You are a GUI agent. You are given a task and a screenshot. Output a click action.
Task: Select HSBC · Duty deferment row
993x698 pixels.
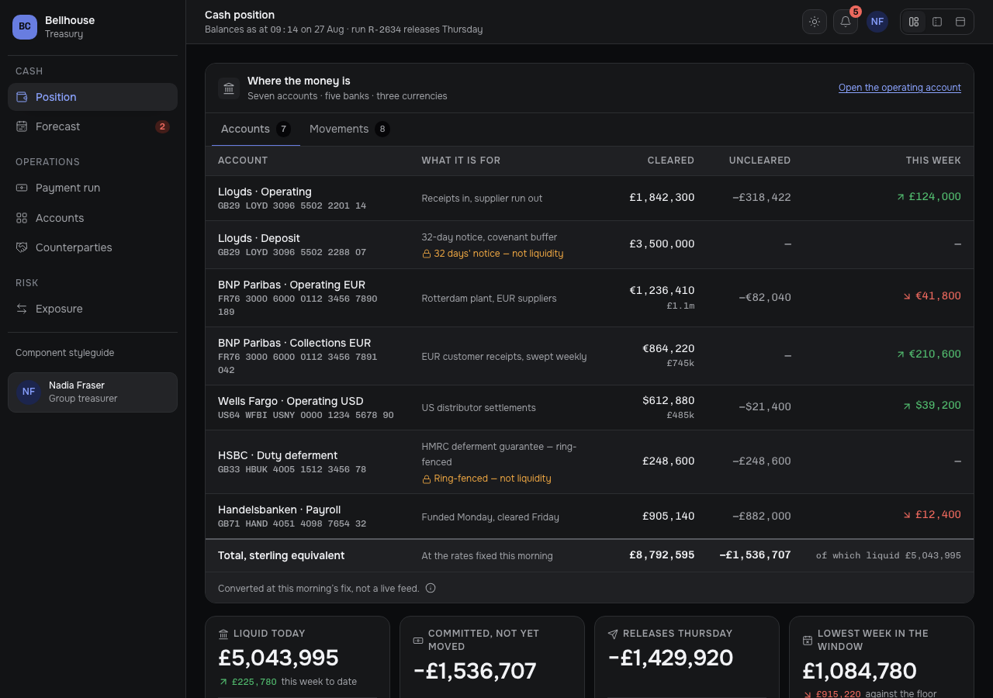click(590, 462)
